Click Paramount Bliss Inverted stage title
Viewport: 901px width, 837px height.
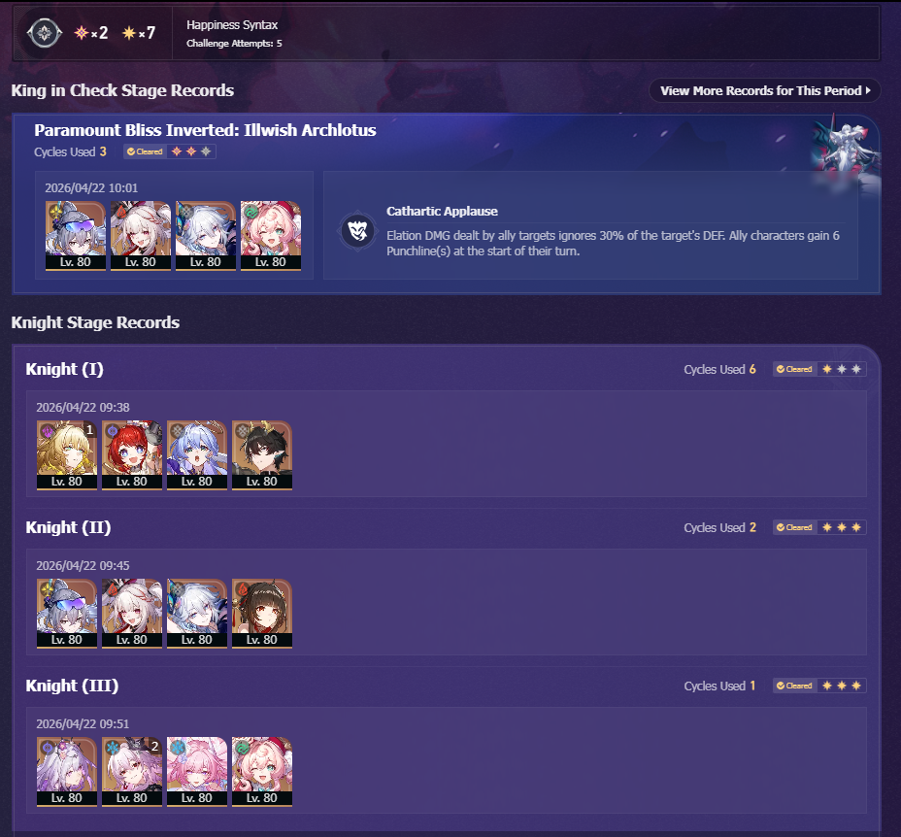pos(205,130)
